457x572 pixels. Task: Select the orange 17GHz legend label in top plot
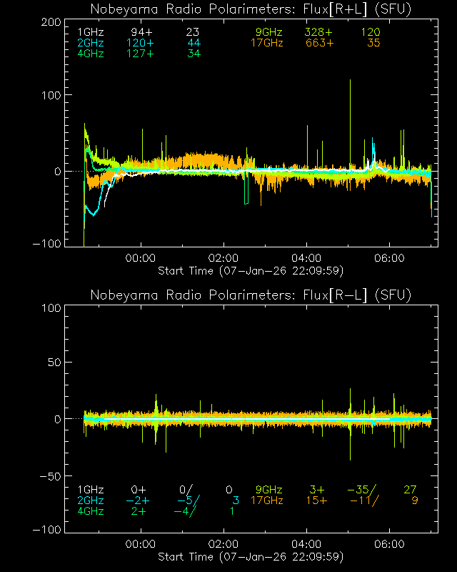click(x=266, y=43)
